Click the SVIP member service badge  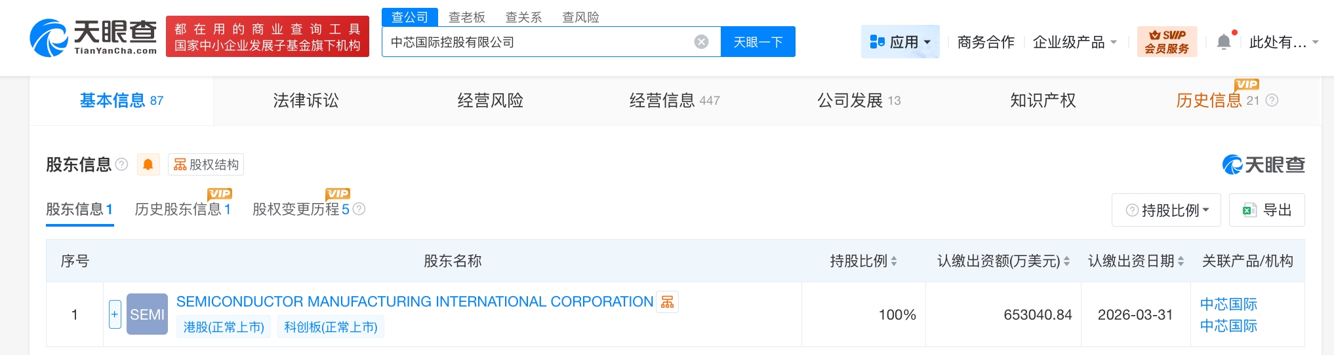(1166, 42)
